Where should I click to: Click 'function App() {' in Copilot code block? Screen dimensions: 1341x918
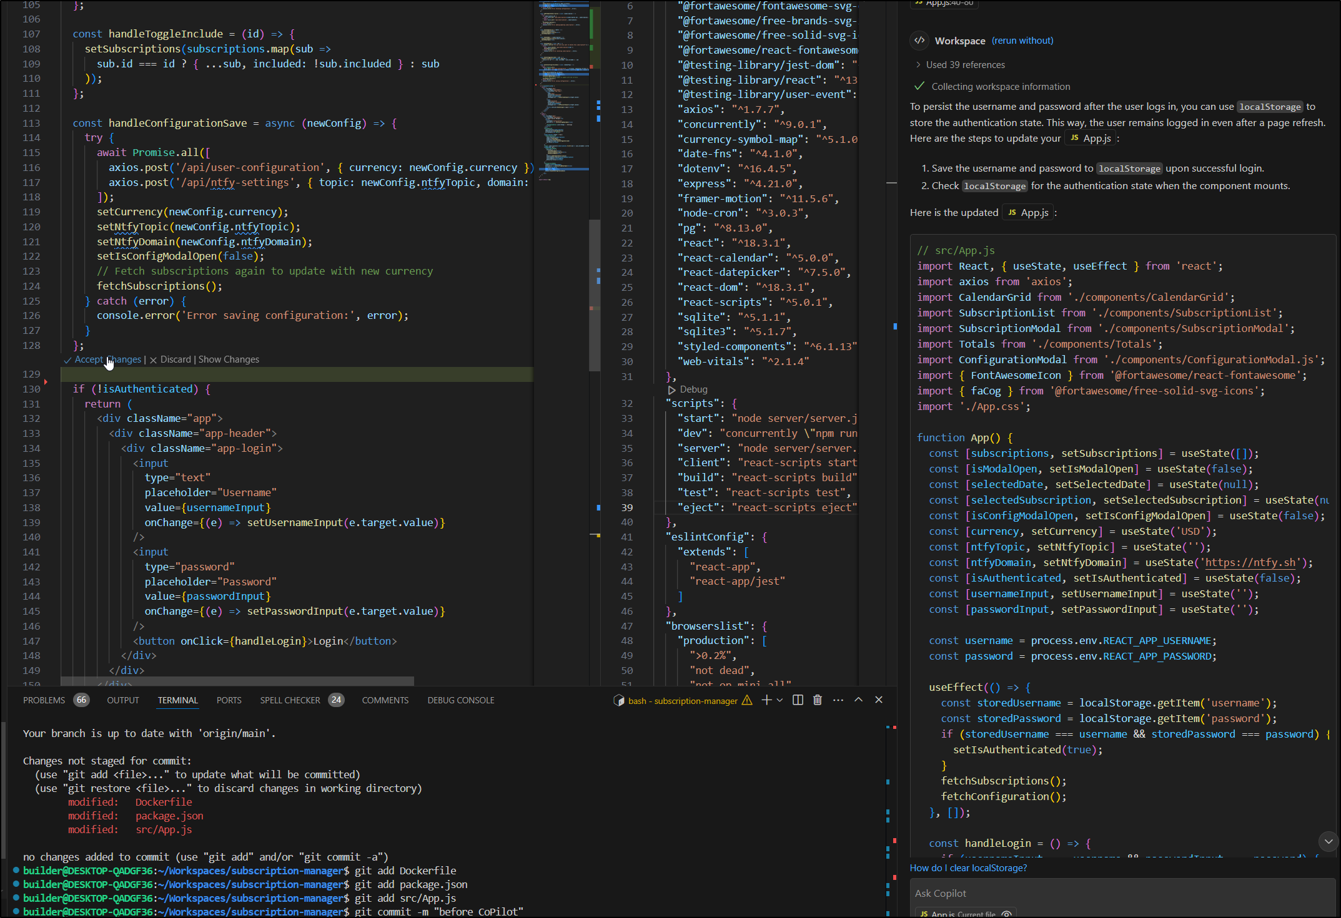[x=964, y=437]
